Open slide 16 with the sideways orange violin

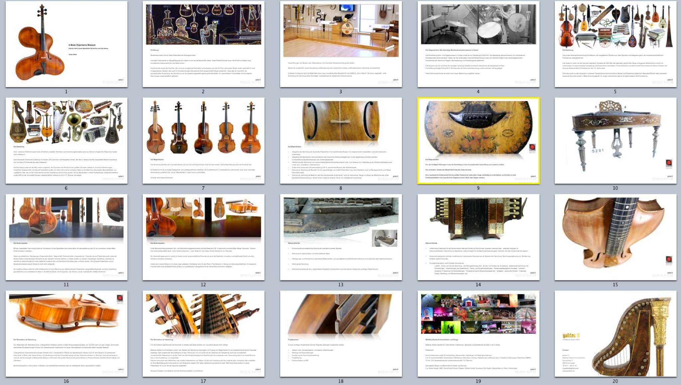(x=66, y=333)
